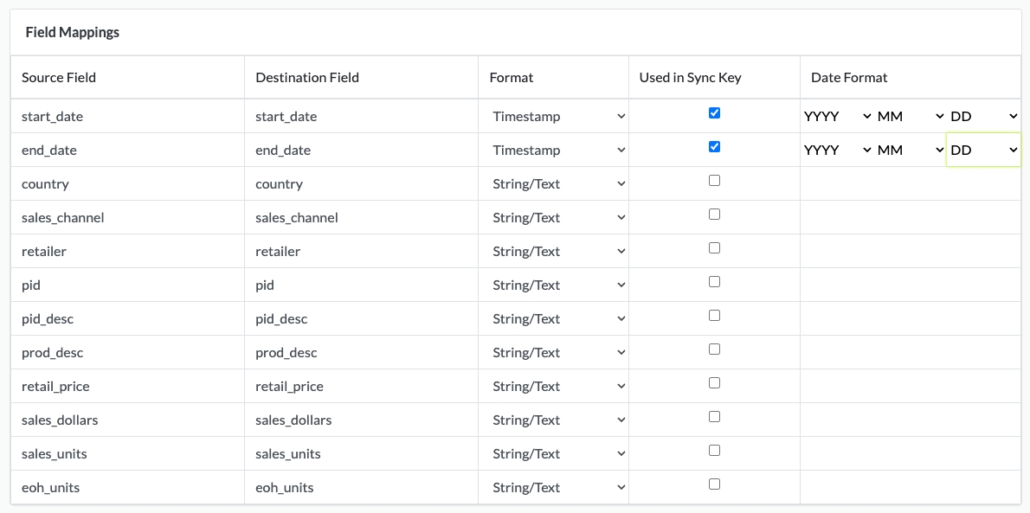1030x513 pixels.
Task: Open the end_date Timestamp format dropdown
Action: click(558, 150)
